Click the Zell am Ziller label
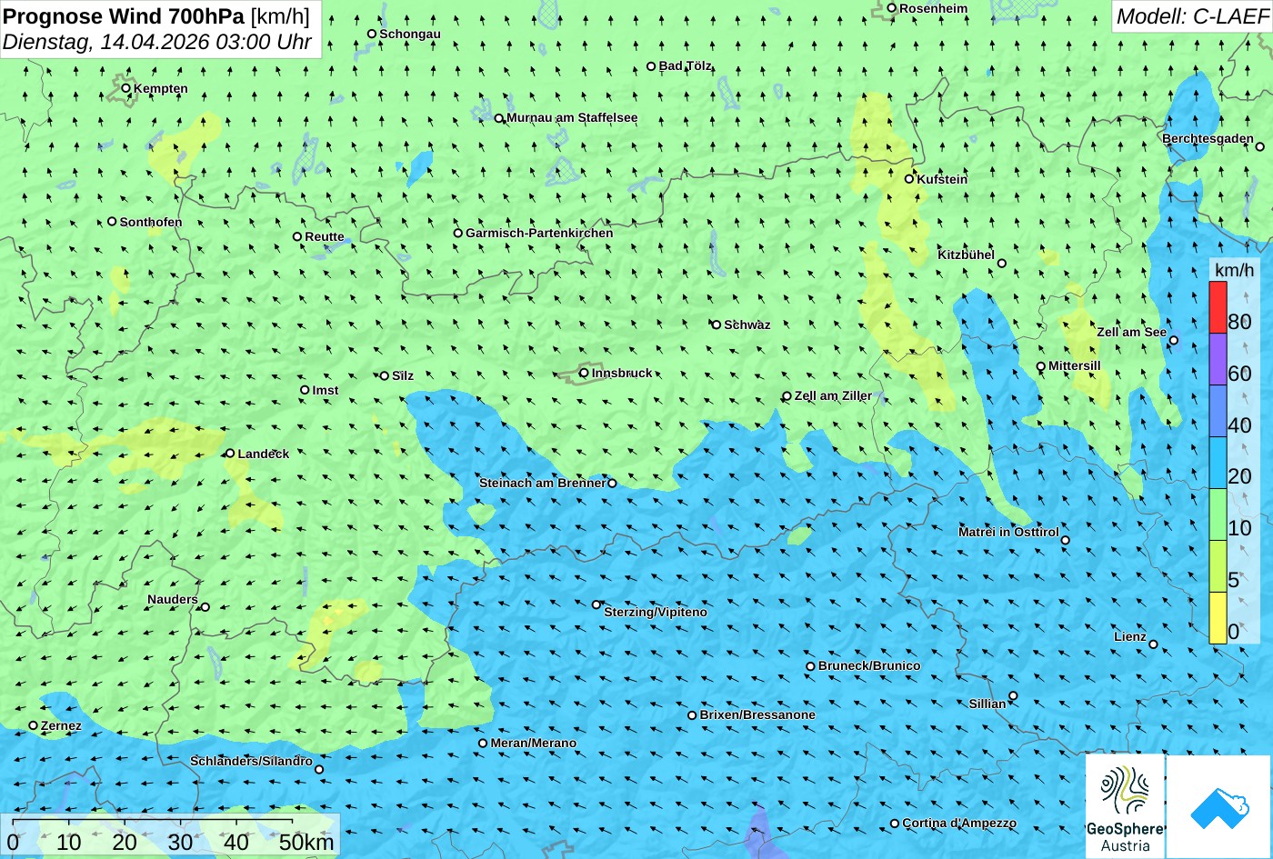1273x859 pixels. (833, 395)
